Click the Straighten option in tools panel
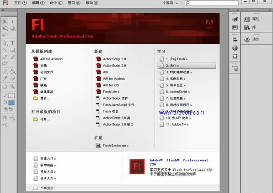 point(5,125)
